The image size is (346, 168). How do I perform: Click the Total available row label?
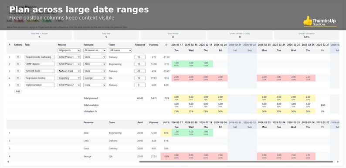(91, 105)
